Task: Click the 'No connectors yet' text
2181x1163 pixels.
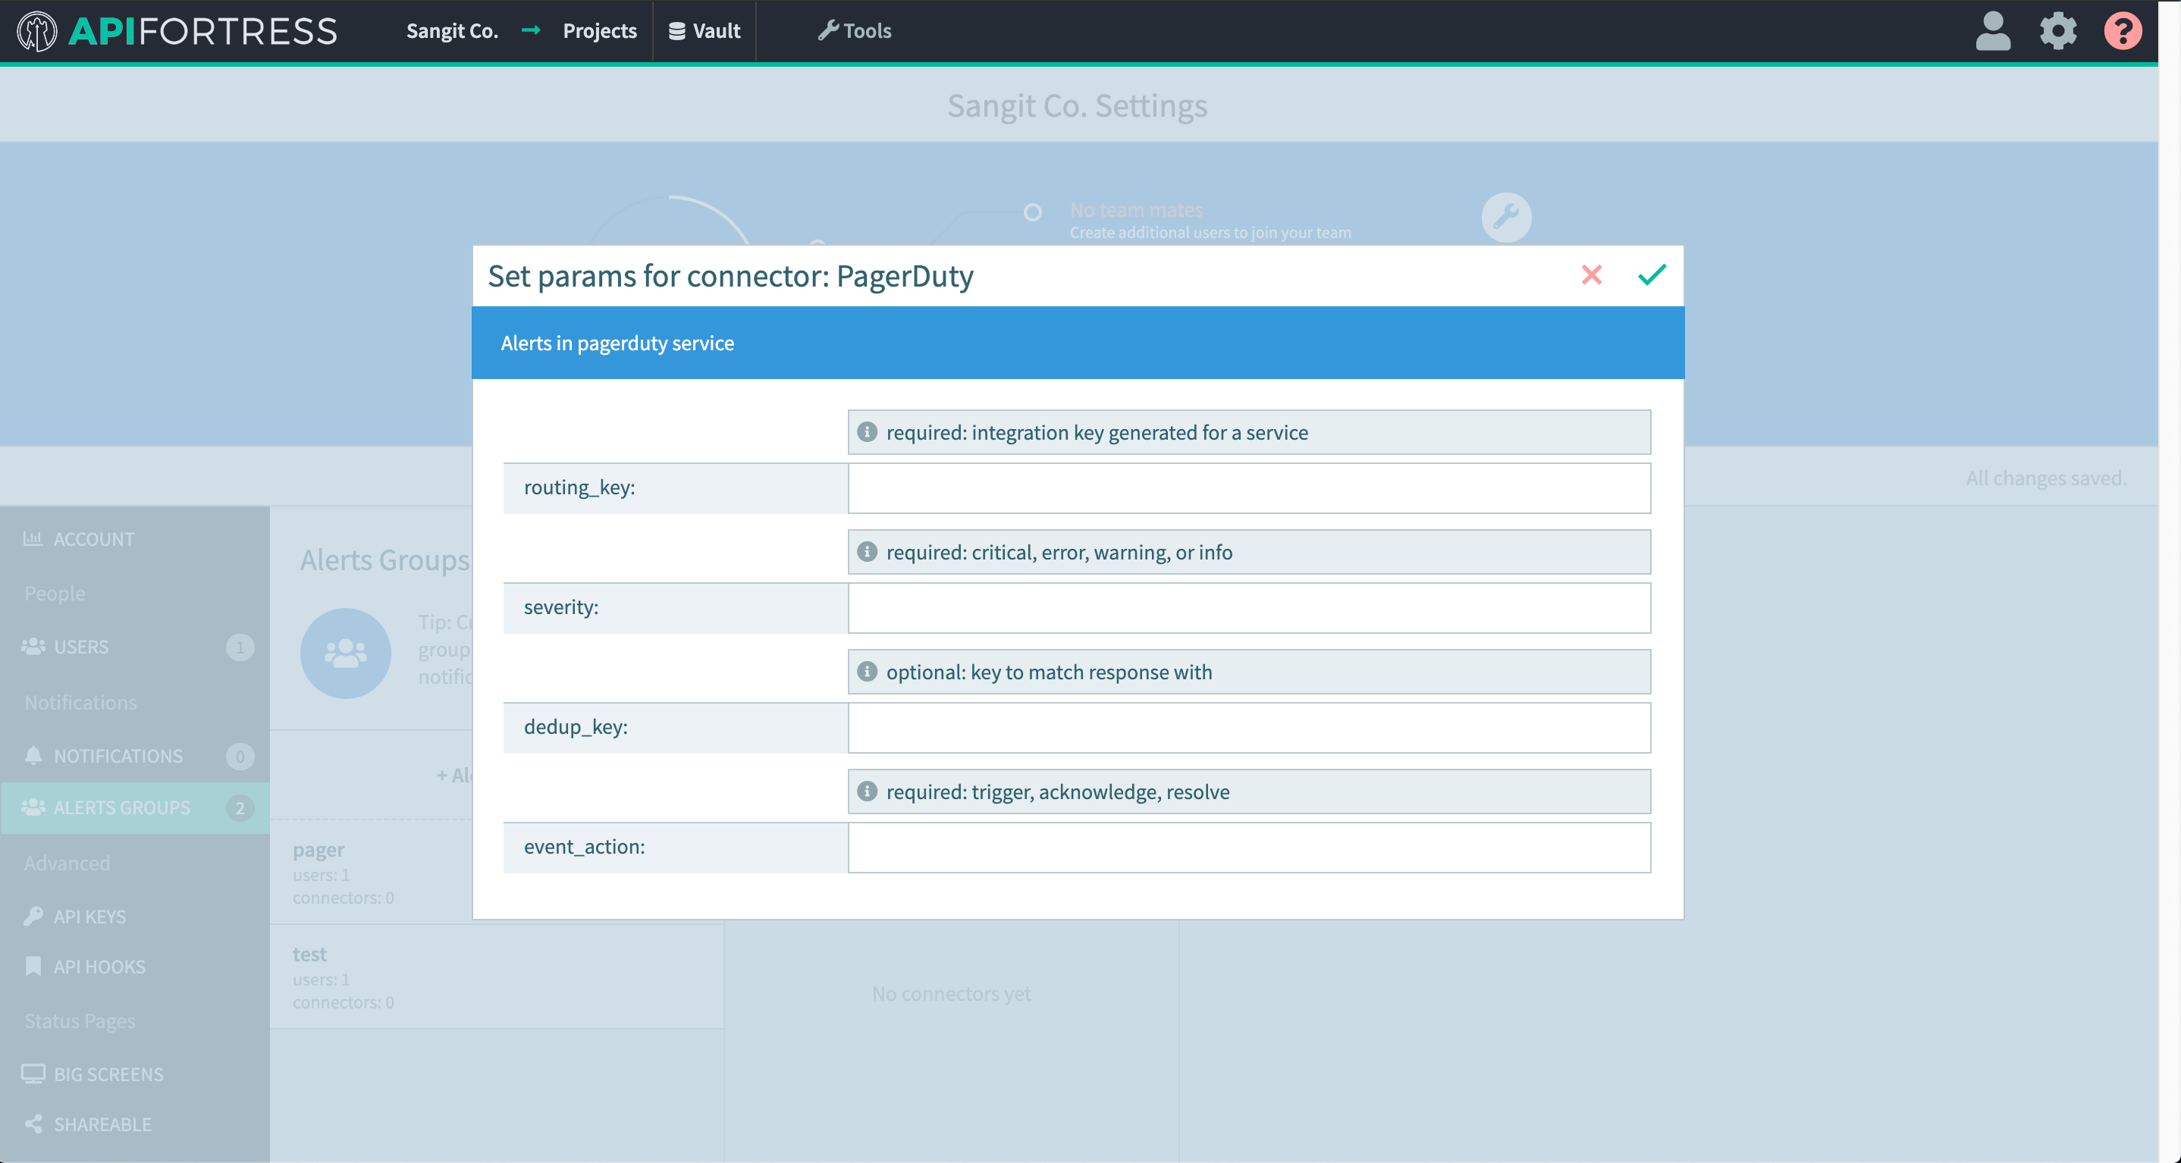Action: pos(952,994)
